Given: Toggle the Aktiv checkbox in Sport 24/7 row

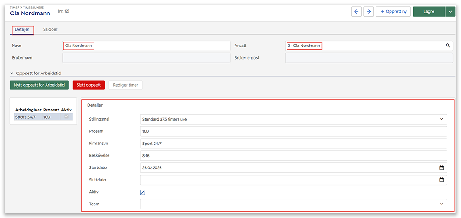Looking at the screenshot, I should pyautogui.click(x=67, y=117).
